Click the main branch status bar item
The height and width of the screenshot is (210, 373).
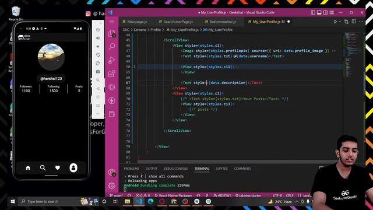(116, 195)
